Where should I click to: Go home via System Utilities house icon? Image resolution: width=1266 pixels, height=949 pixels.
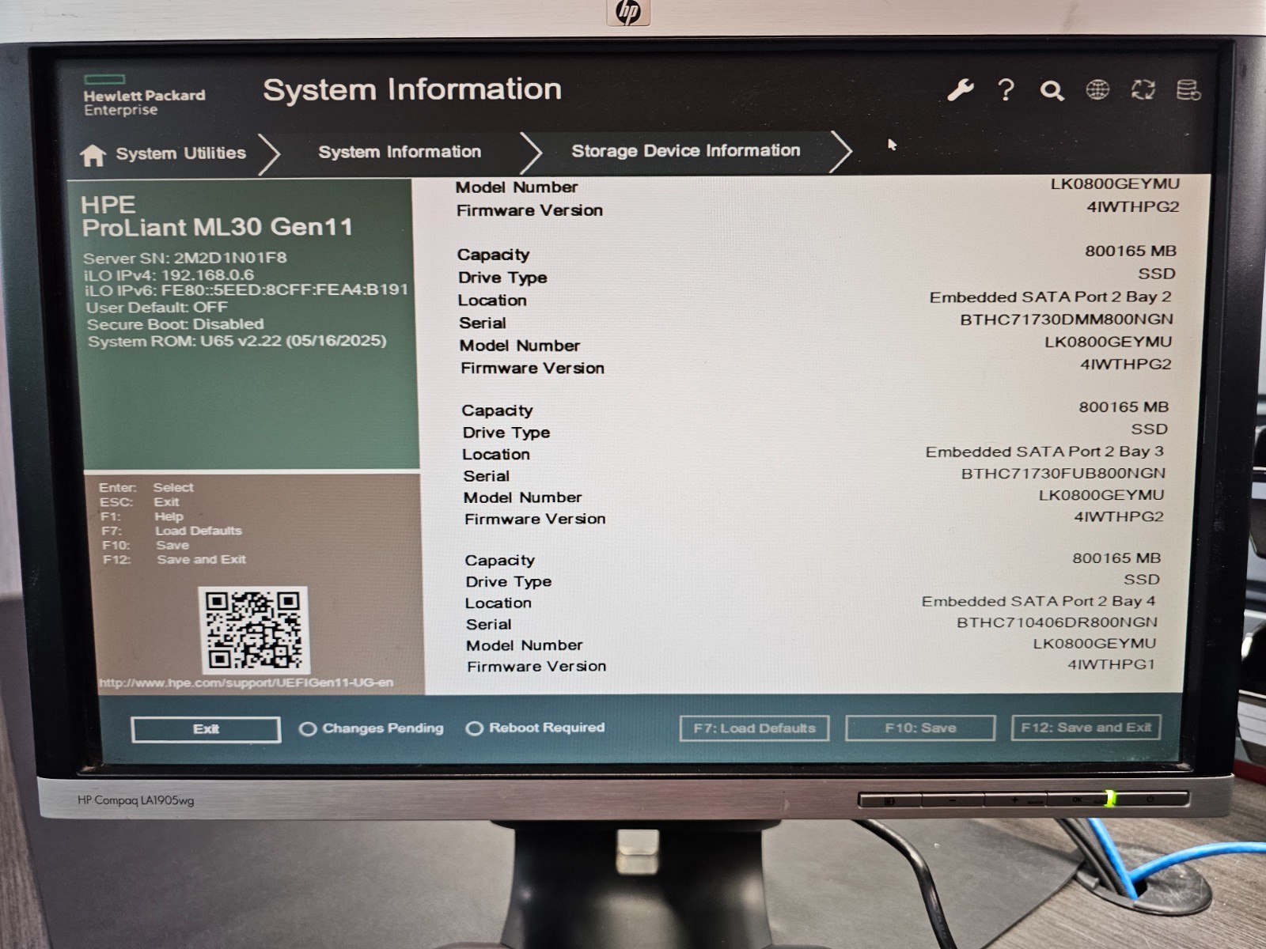pyautogui.click(x=93, y=155)
